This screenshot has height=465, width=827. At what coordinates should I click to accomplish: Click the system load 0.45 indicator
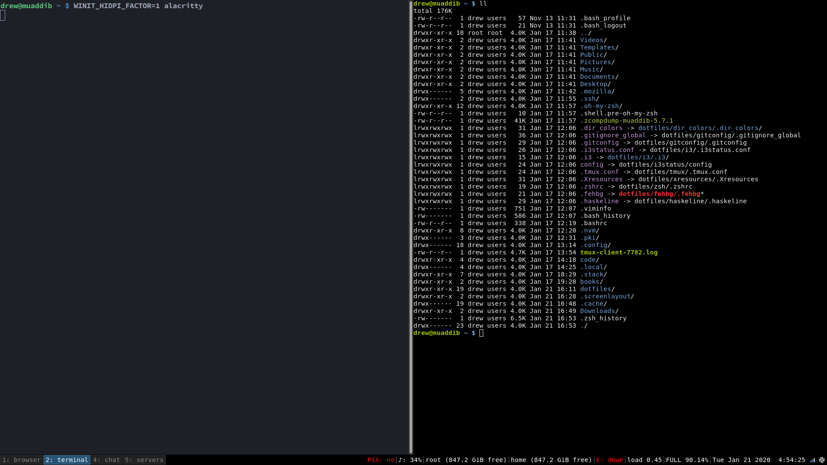(x=644, y=460)
